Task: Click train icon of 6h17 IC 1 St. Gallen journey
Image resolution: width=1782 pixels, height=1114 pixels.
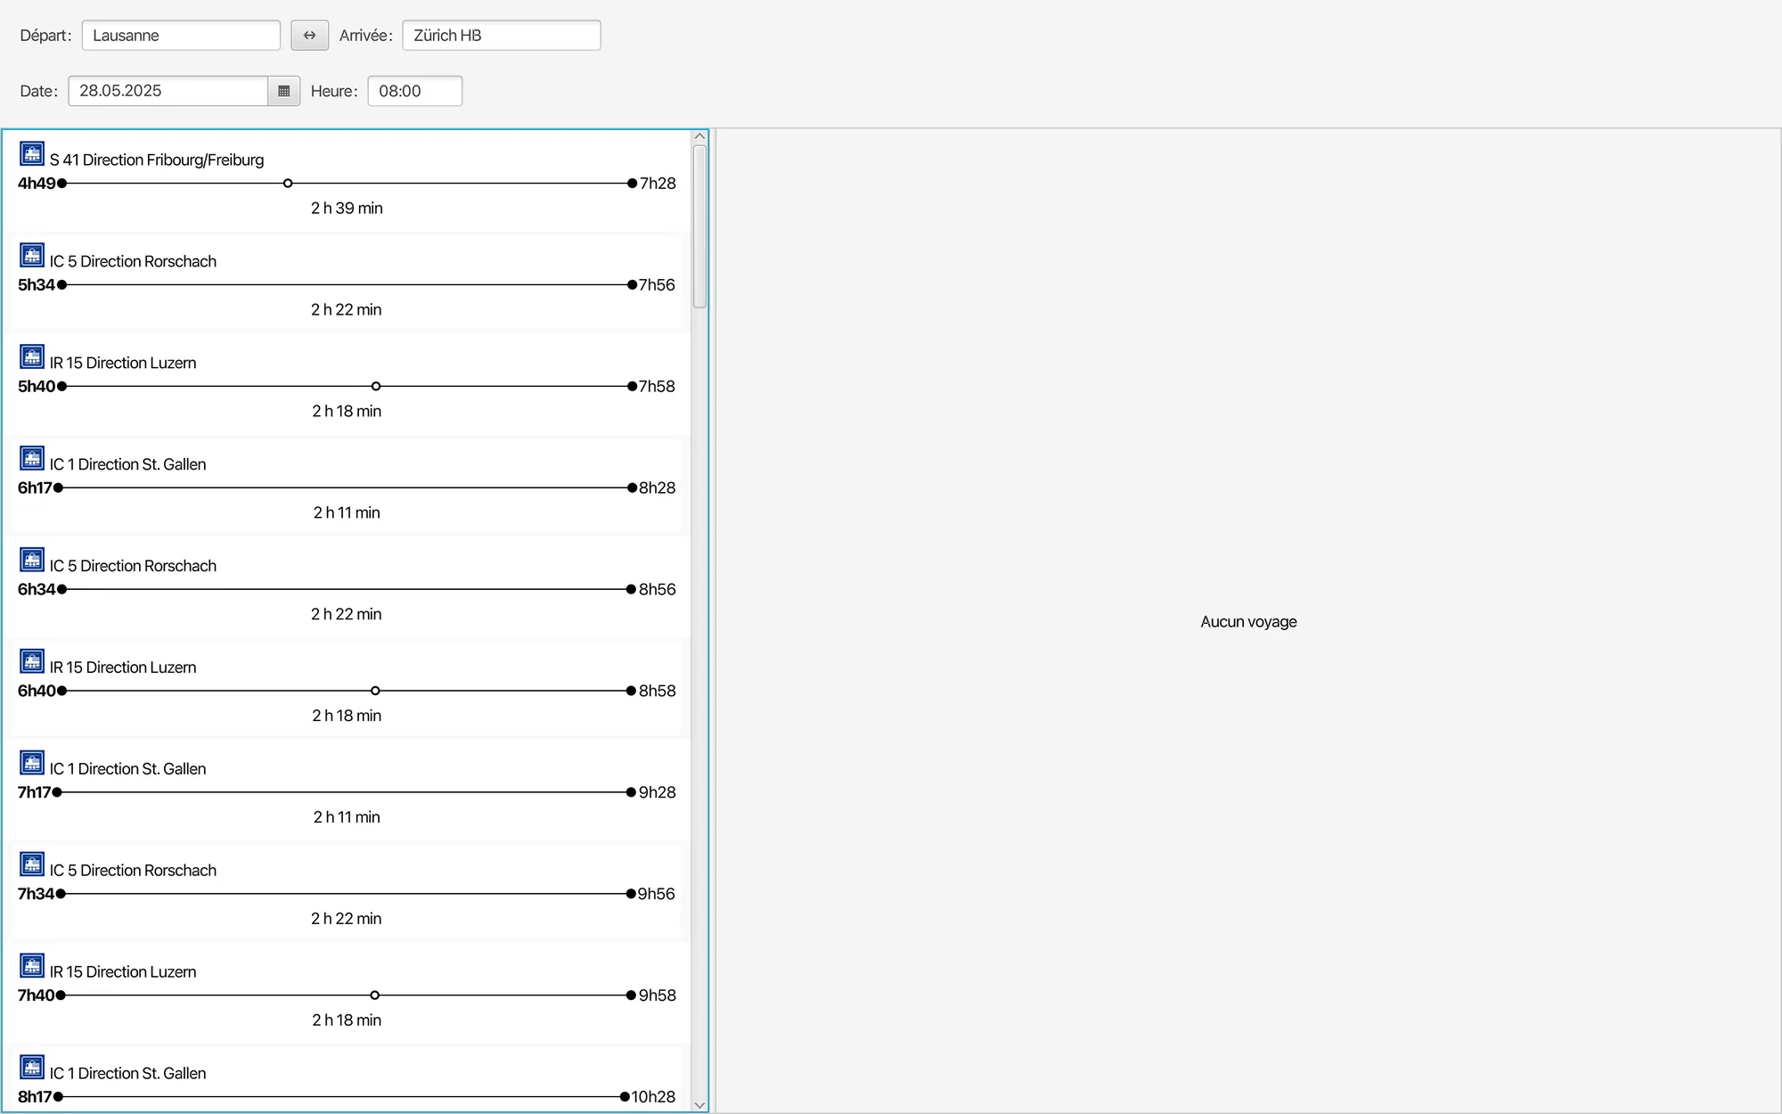Action: pos(32,458)
